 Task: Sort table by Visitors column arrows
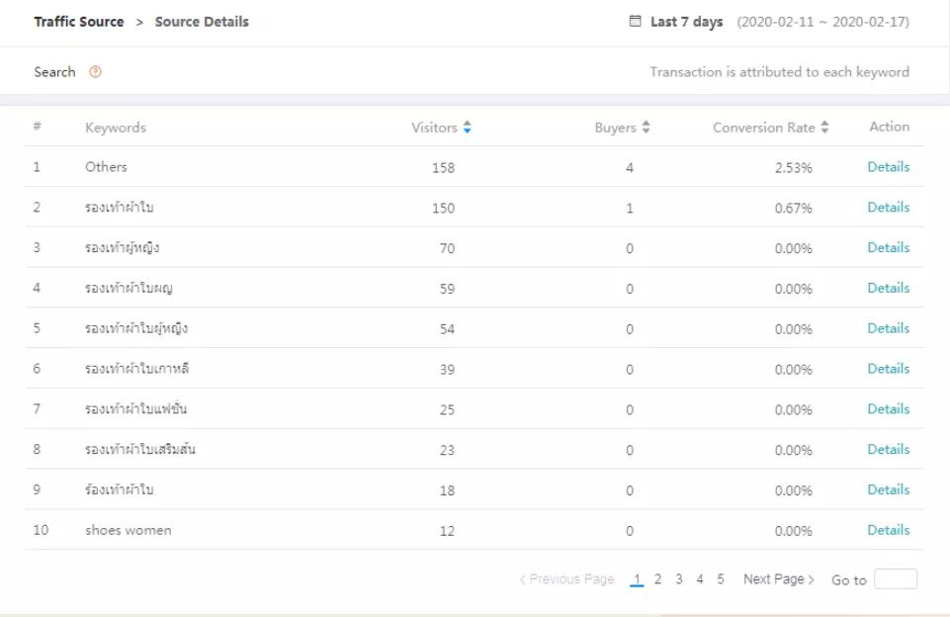(468, 128)
